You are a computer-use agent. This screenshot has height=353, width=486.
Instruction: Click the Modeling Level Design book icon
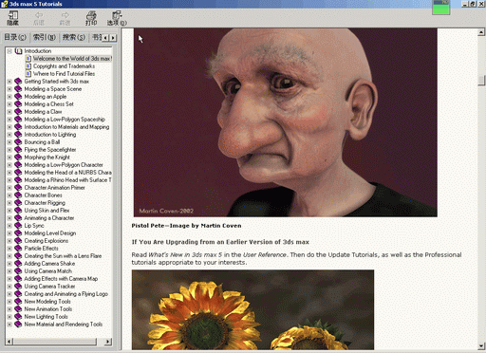click(18, 233)
